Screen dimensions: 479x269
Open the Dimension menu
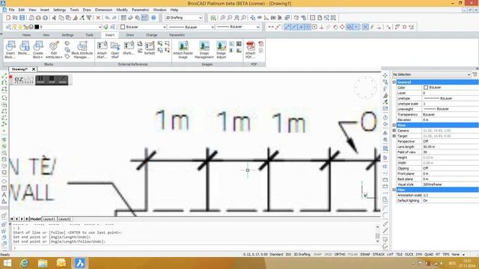coord(103,10)
